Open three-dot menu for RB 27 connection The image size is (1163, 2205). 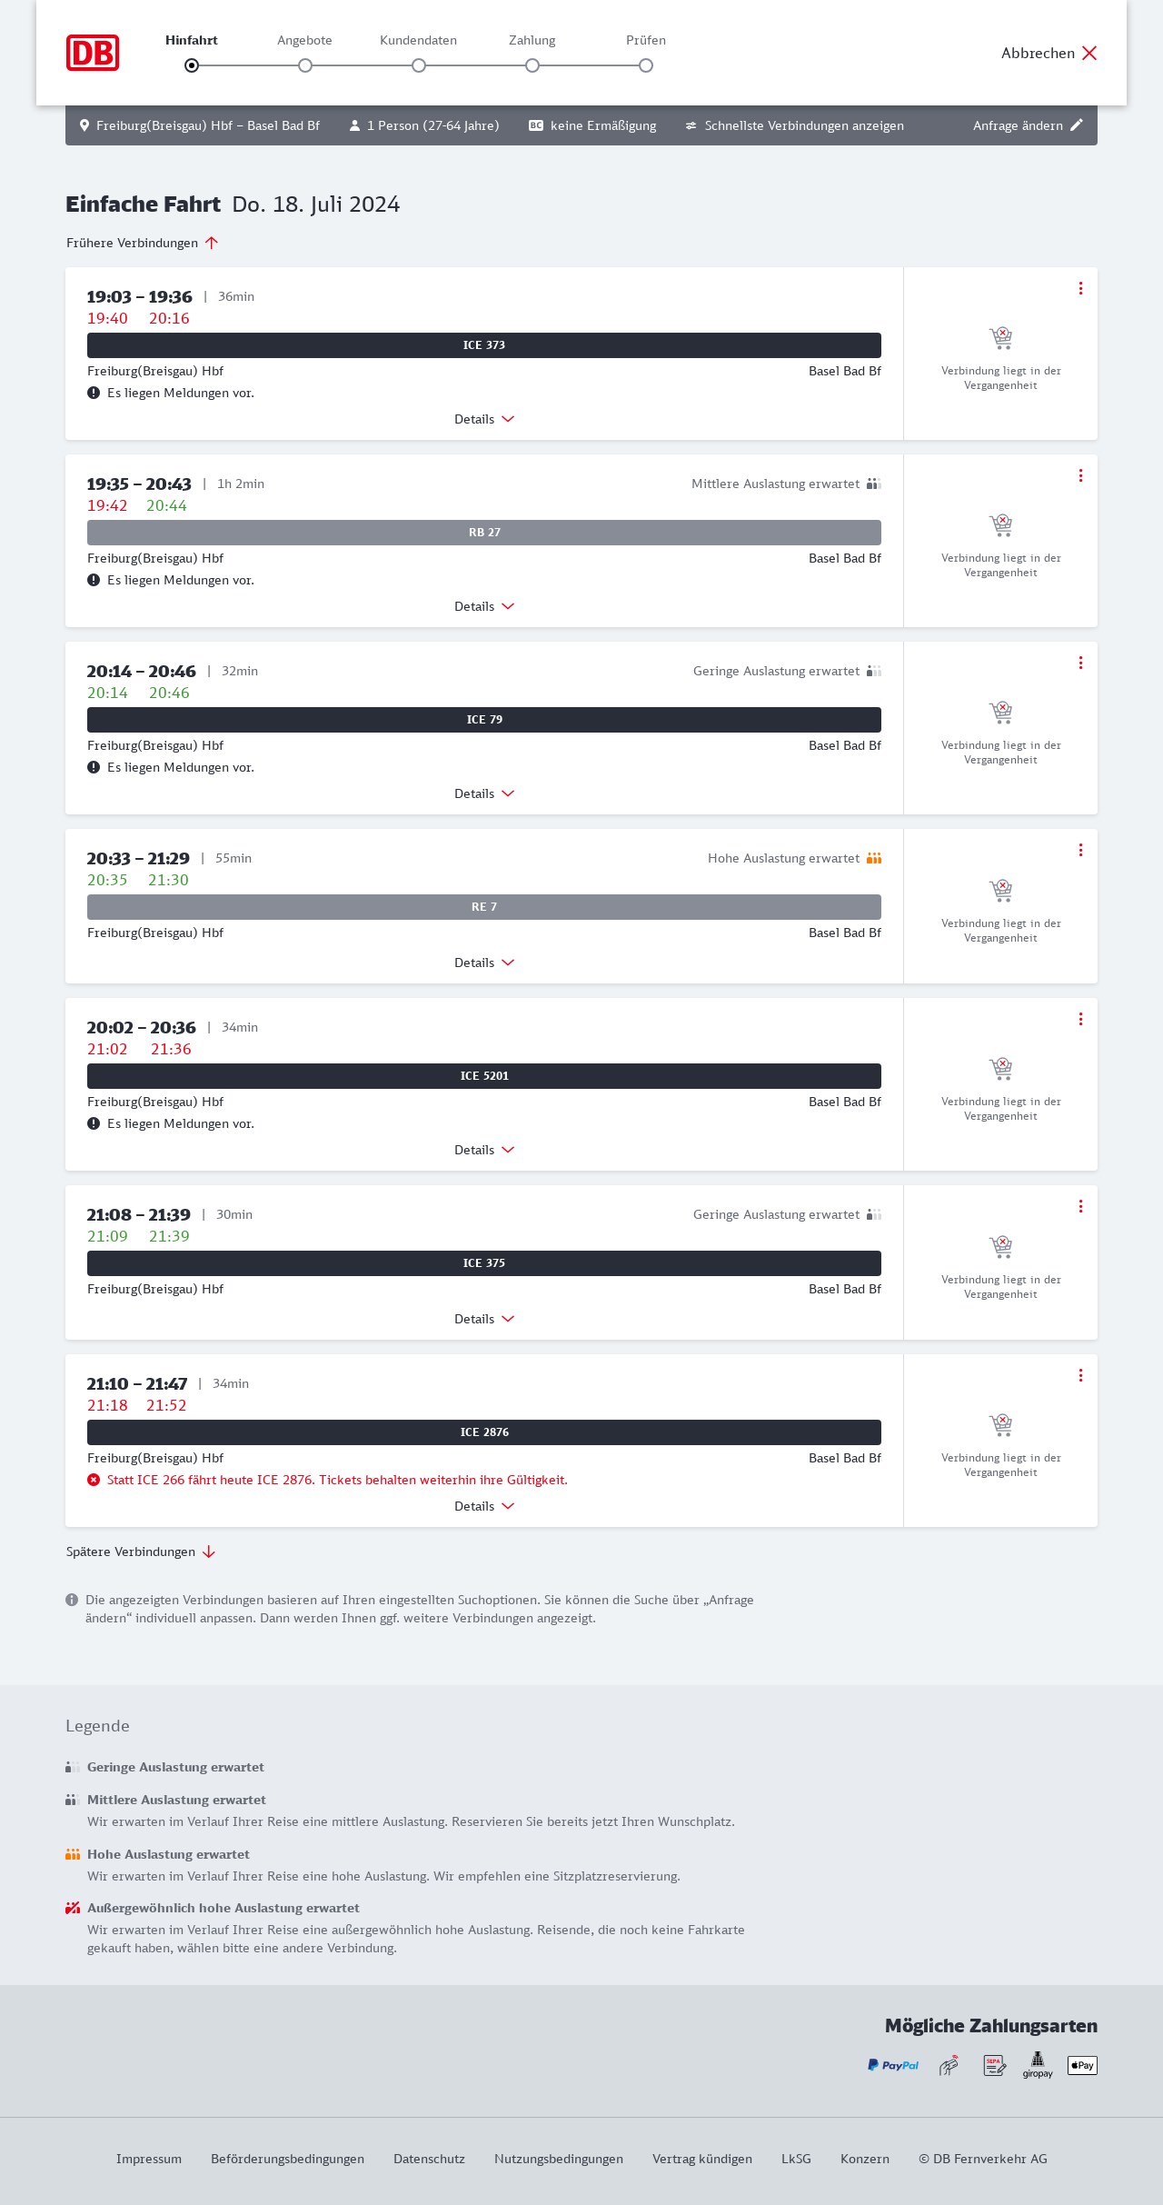click(1080, 475)
